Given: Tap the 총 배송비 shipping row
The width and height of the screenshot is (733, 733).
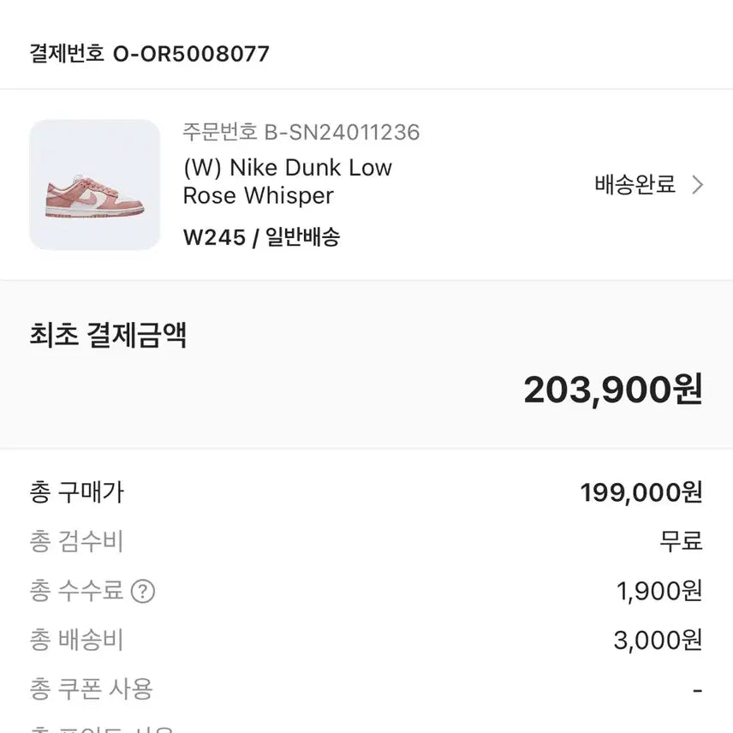Looking at the screenshot, I should 73,640.
